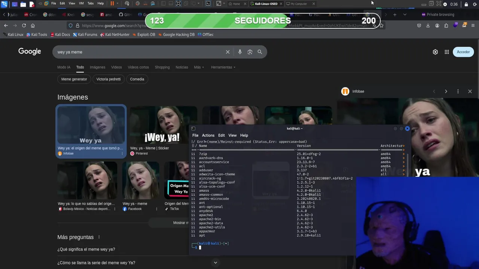Switch to the Imágenes search tab
479x269 pixels.
point(97,67)
